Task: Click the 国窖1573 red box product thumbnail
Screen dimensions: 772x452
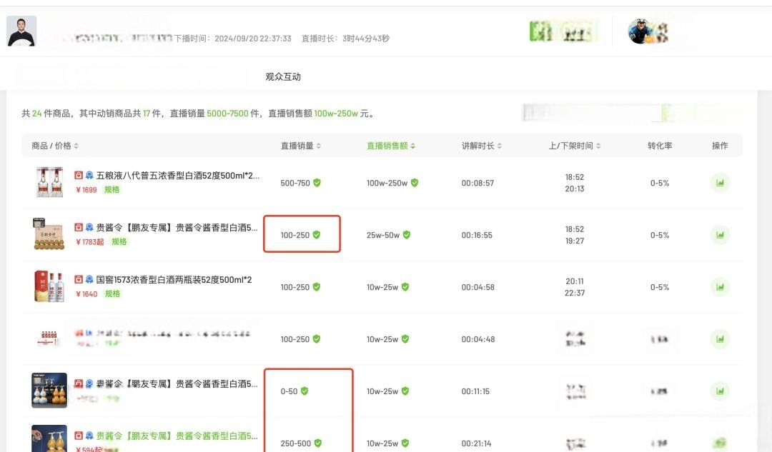Action: click(x=49, y=286)
